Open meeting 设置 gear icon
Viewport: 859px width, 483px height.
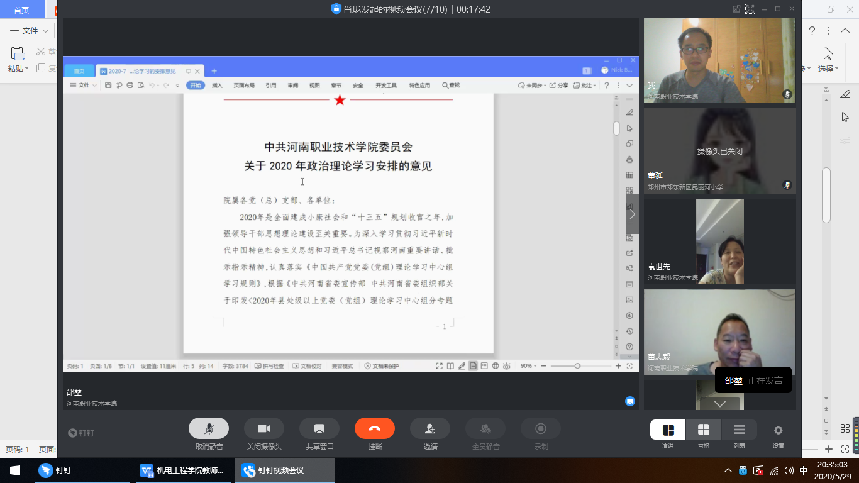click(779, 431)
